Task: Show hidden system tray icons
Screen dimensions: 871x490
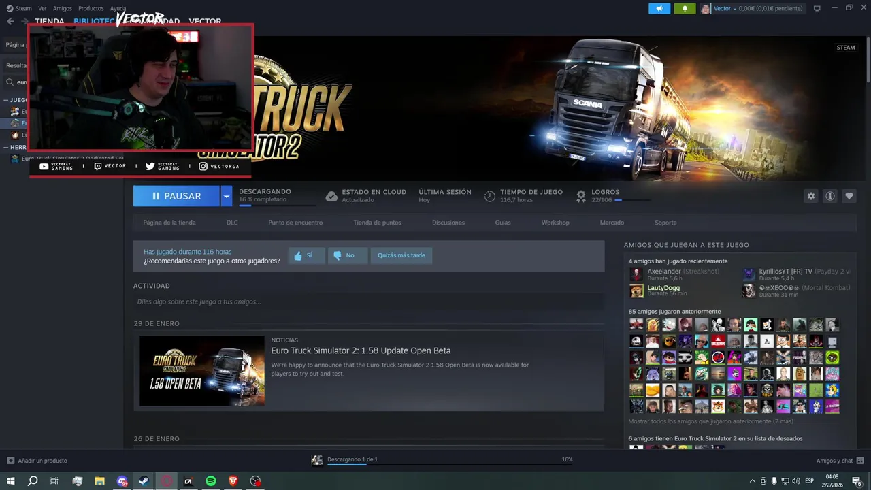Action: click(752, 481)
